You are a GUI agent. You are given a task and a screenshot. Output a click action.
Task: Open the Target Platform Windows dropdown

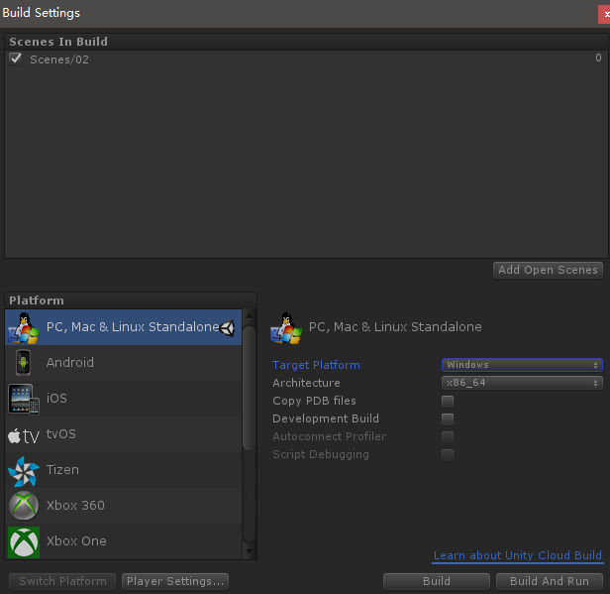point(522,365)
